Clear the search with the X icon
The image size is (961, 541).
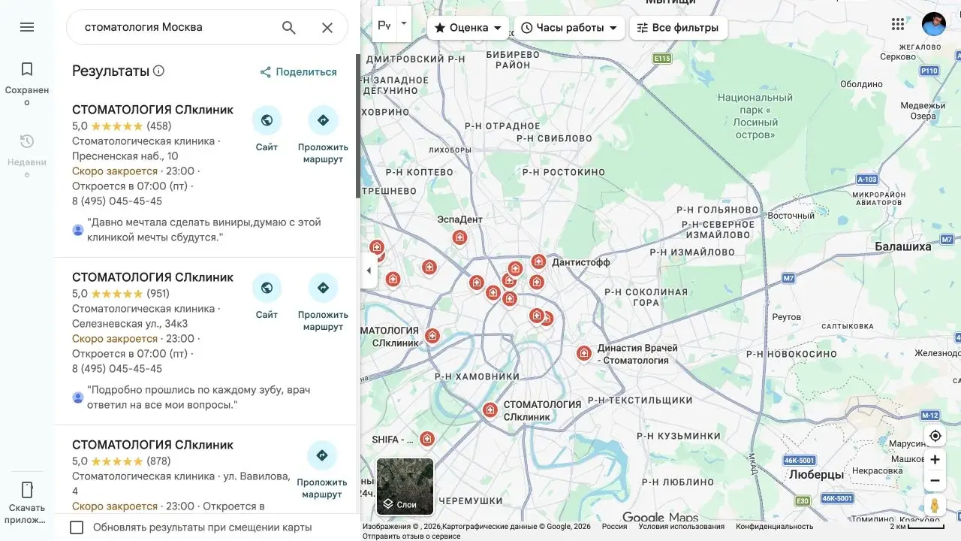tap(327, 28)
